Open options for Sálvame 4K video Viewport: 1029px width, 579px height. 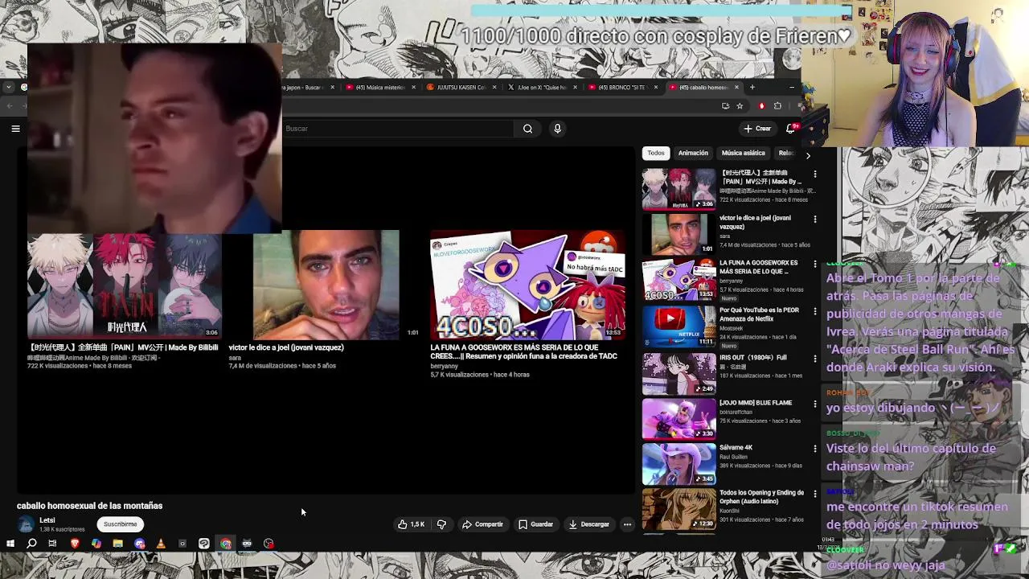(x=815, y=448)
